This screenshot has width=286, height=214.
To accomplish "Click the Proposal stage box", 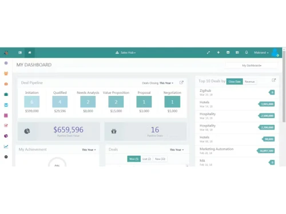I will (144, 102).
